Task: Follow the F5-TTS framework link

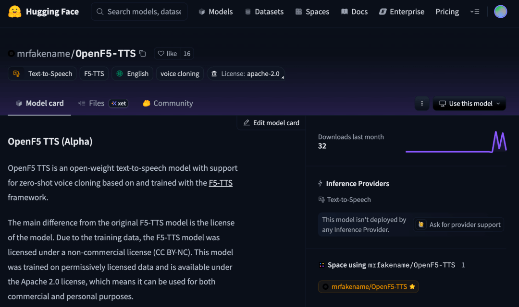Action: pyautogui.click(x=221, y=183)
